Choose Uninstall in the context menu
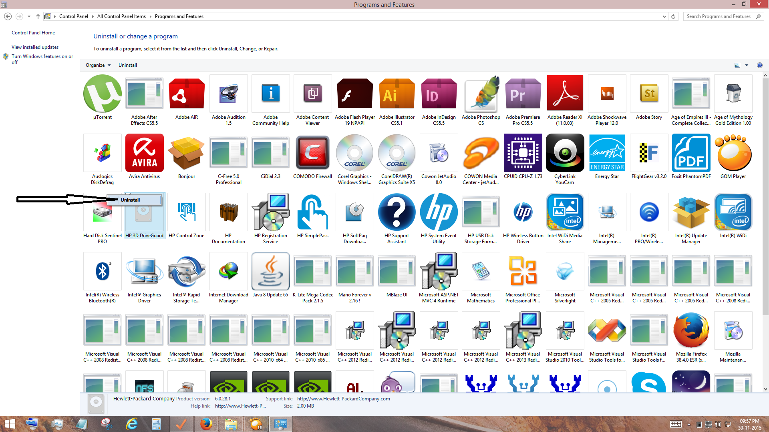Screen dimensions: 769x432 click(130, 200)
